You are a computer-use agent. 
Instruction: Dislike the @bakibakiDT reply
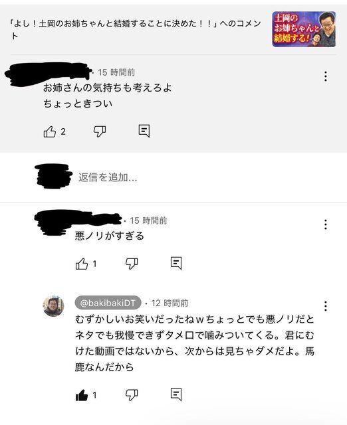(x=132, y=395)
